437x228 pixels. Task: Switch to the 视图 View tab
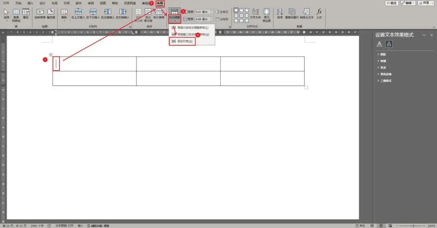(103, 3)
